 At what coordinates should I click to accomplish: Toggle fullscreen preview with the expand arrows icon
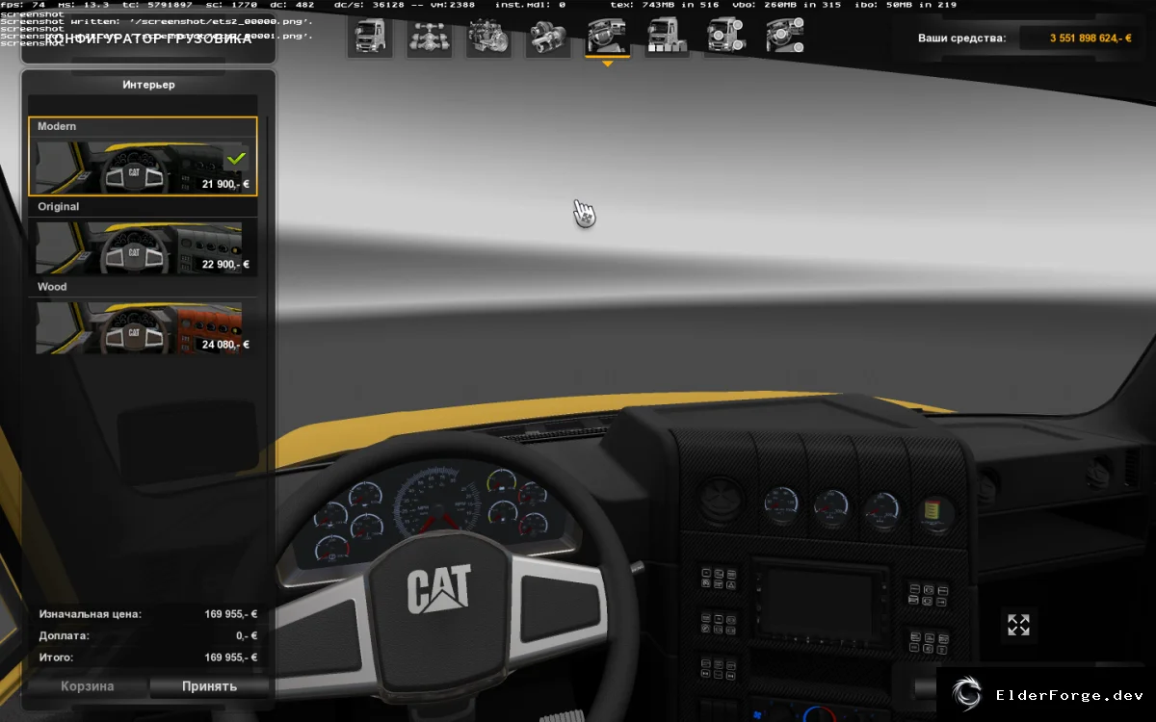coord(1018,625)
